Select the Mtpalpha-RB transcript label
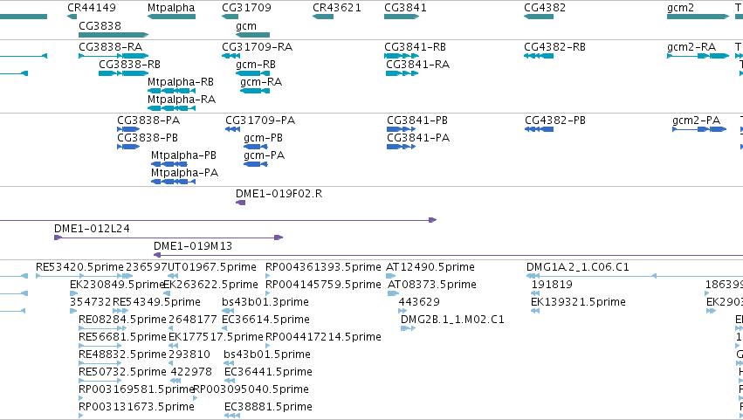The image size is (743, 420). (x=181, y=82)
